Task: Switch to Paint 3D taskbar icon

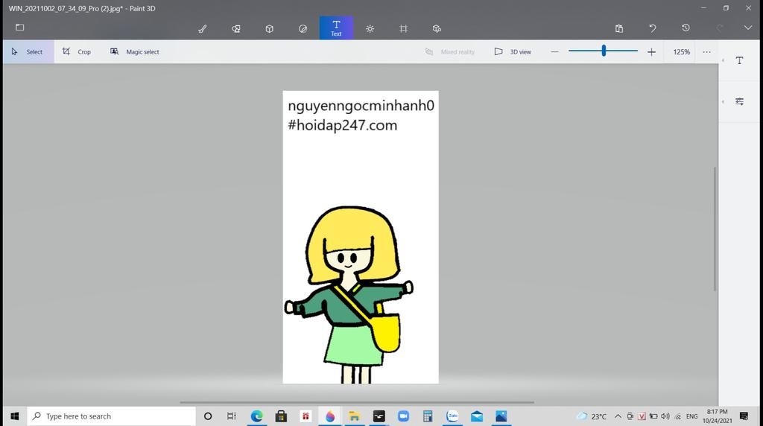Action: 330,416
